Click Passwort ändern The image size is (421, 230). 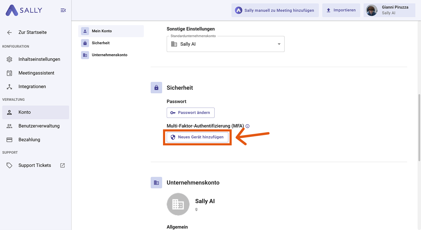pyautogui.click(x=191, y=113)
